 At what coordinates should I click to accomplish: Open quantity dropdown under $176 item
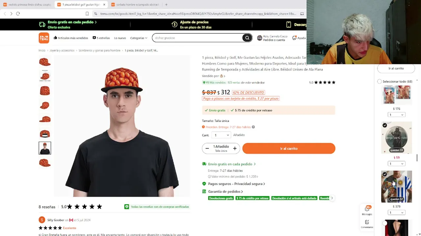click(396, 115)
